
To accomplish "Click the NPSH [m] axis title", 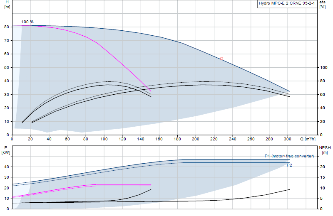I will coord(325,150).
